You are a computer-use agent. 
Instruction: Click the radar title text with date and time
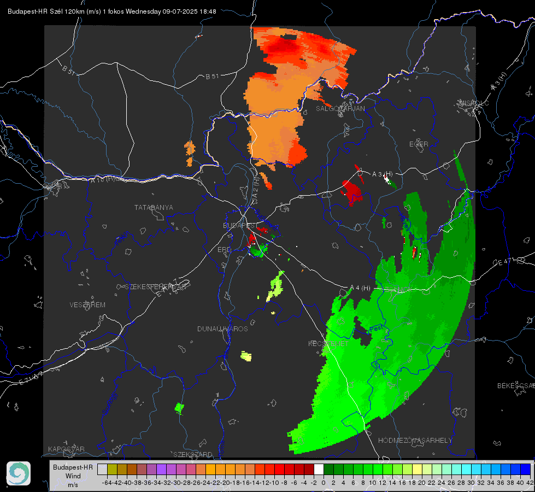112,11
